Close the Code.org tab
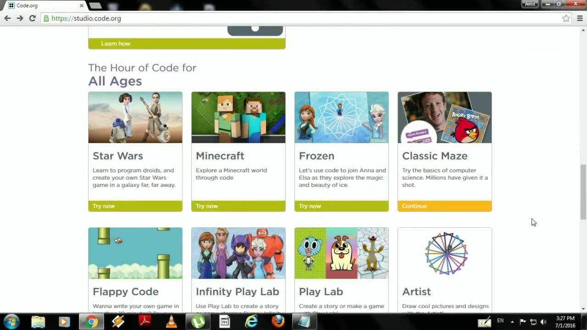 click(82, 5)
